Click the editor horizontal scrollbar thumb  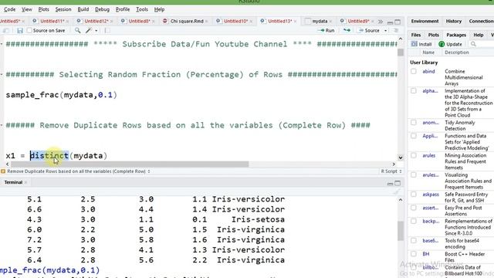click(x=130, y=164)
